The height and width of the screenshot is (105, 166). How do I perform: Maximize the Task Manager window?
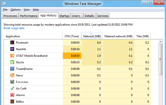pyautogui.click(x=151, y=3)
